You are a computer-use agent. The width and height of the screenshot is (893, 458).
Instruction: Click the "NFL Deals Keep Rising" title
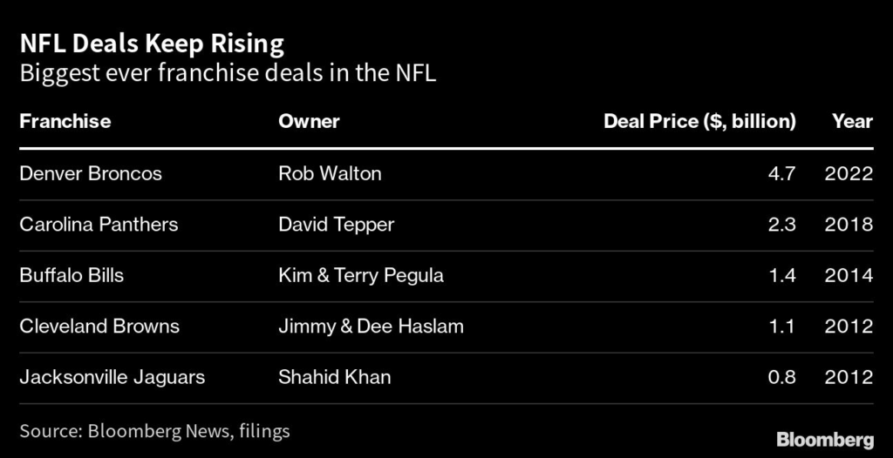pos(151,43)
